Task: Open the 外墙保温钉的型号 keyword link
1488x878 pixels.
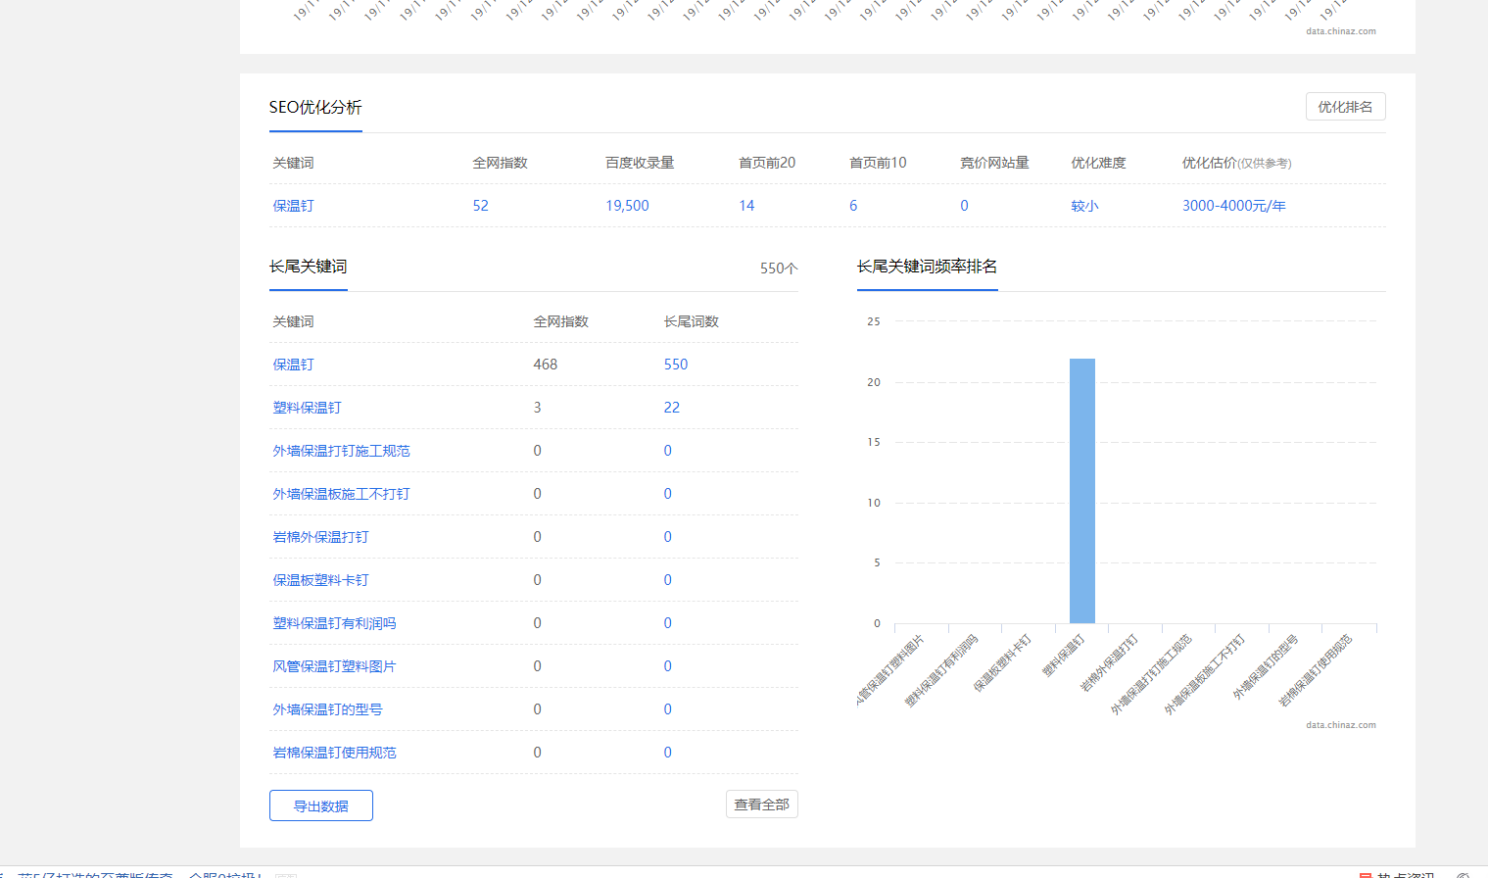Action: [327, 709]
